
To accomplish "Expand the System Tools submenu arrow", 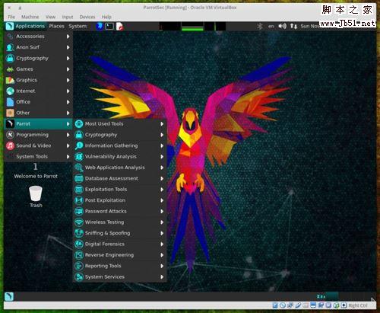I will (68, 157).
